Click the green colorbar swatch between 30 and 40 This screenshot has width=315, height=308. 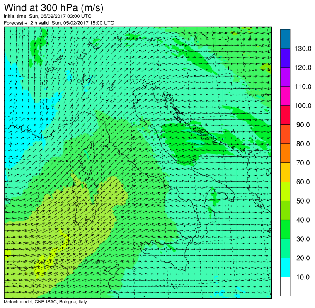285,229
